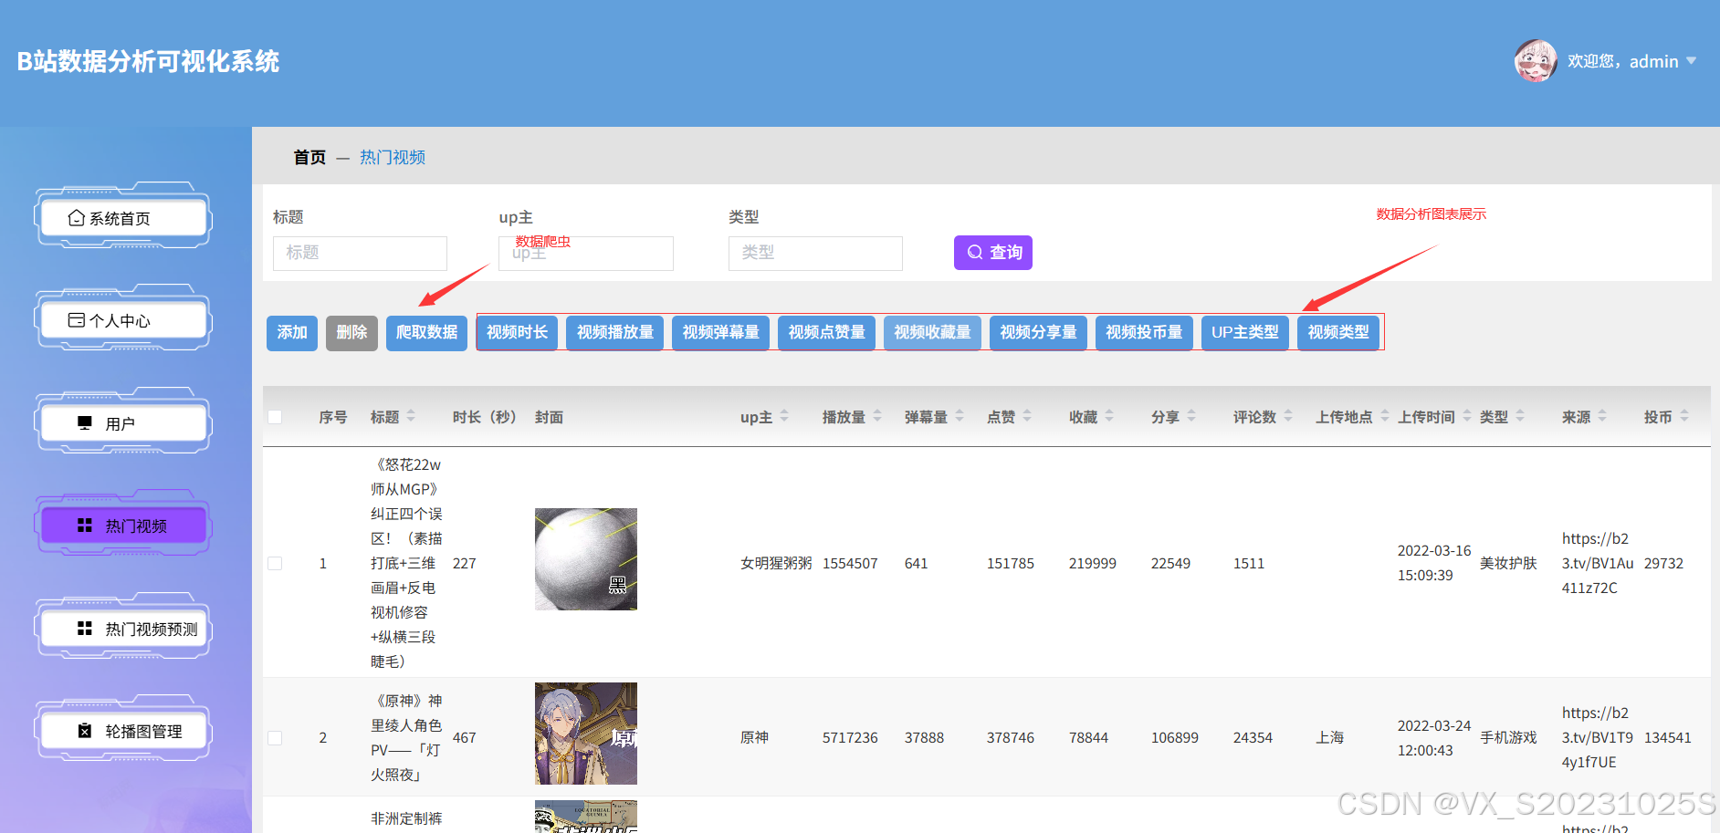The image size is (1720, 833).
Task: Click the home icon beside 系统首页
Action: (x=77, y=218)
